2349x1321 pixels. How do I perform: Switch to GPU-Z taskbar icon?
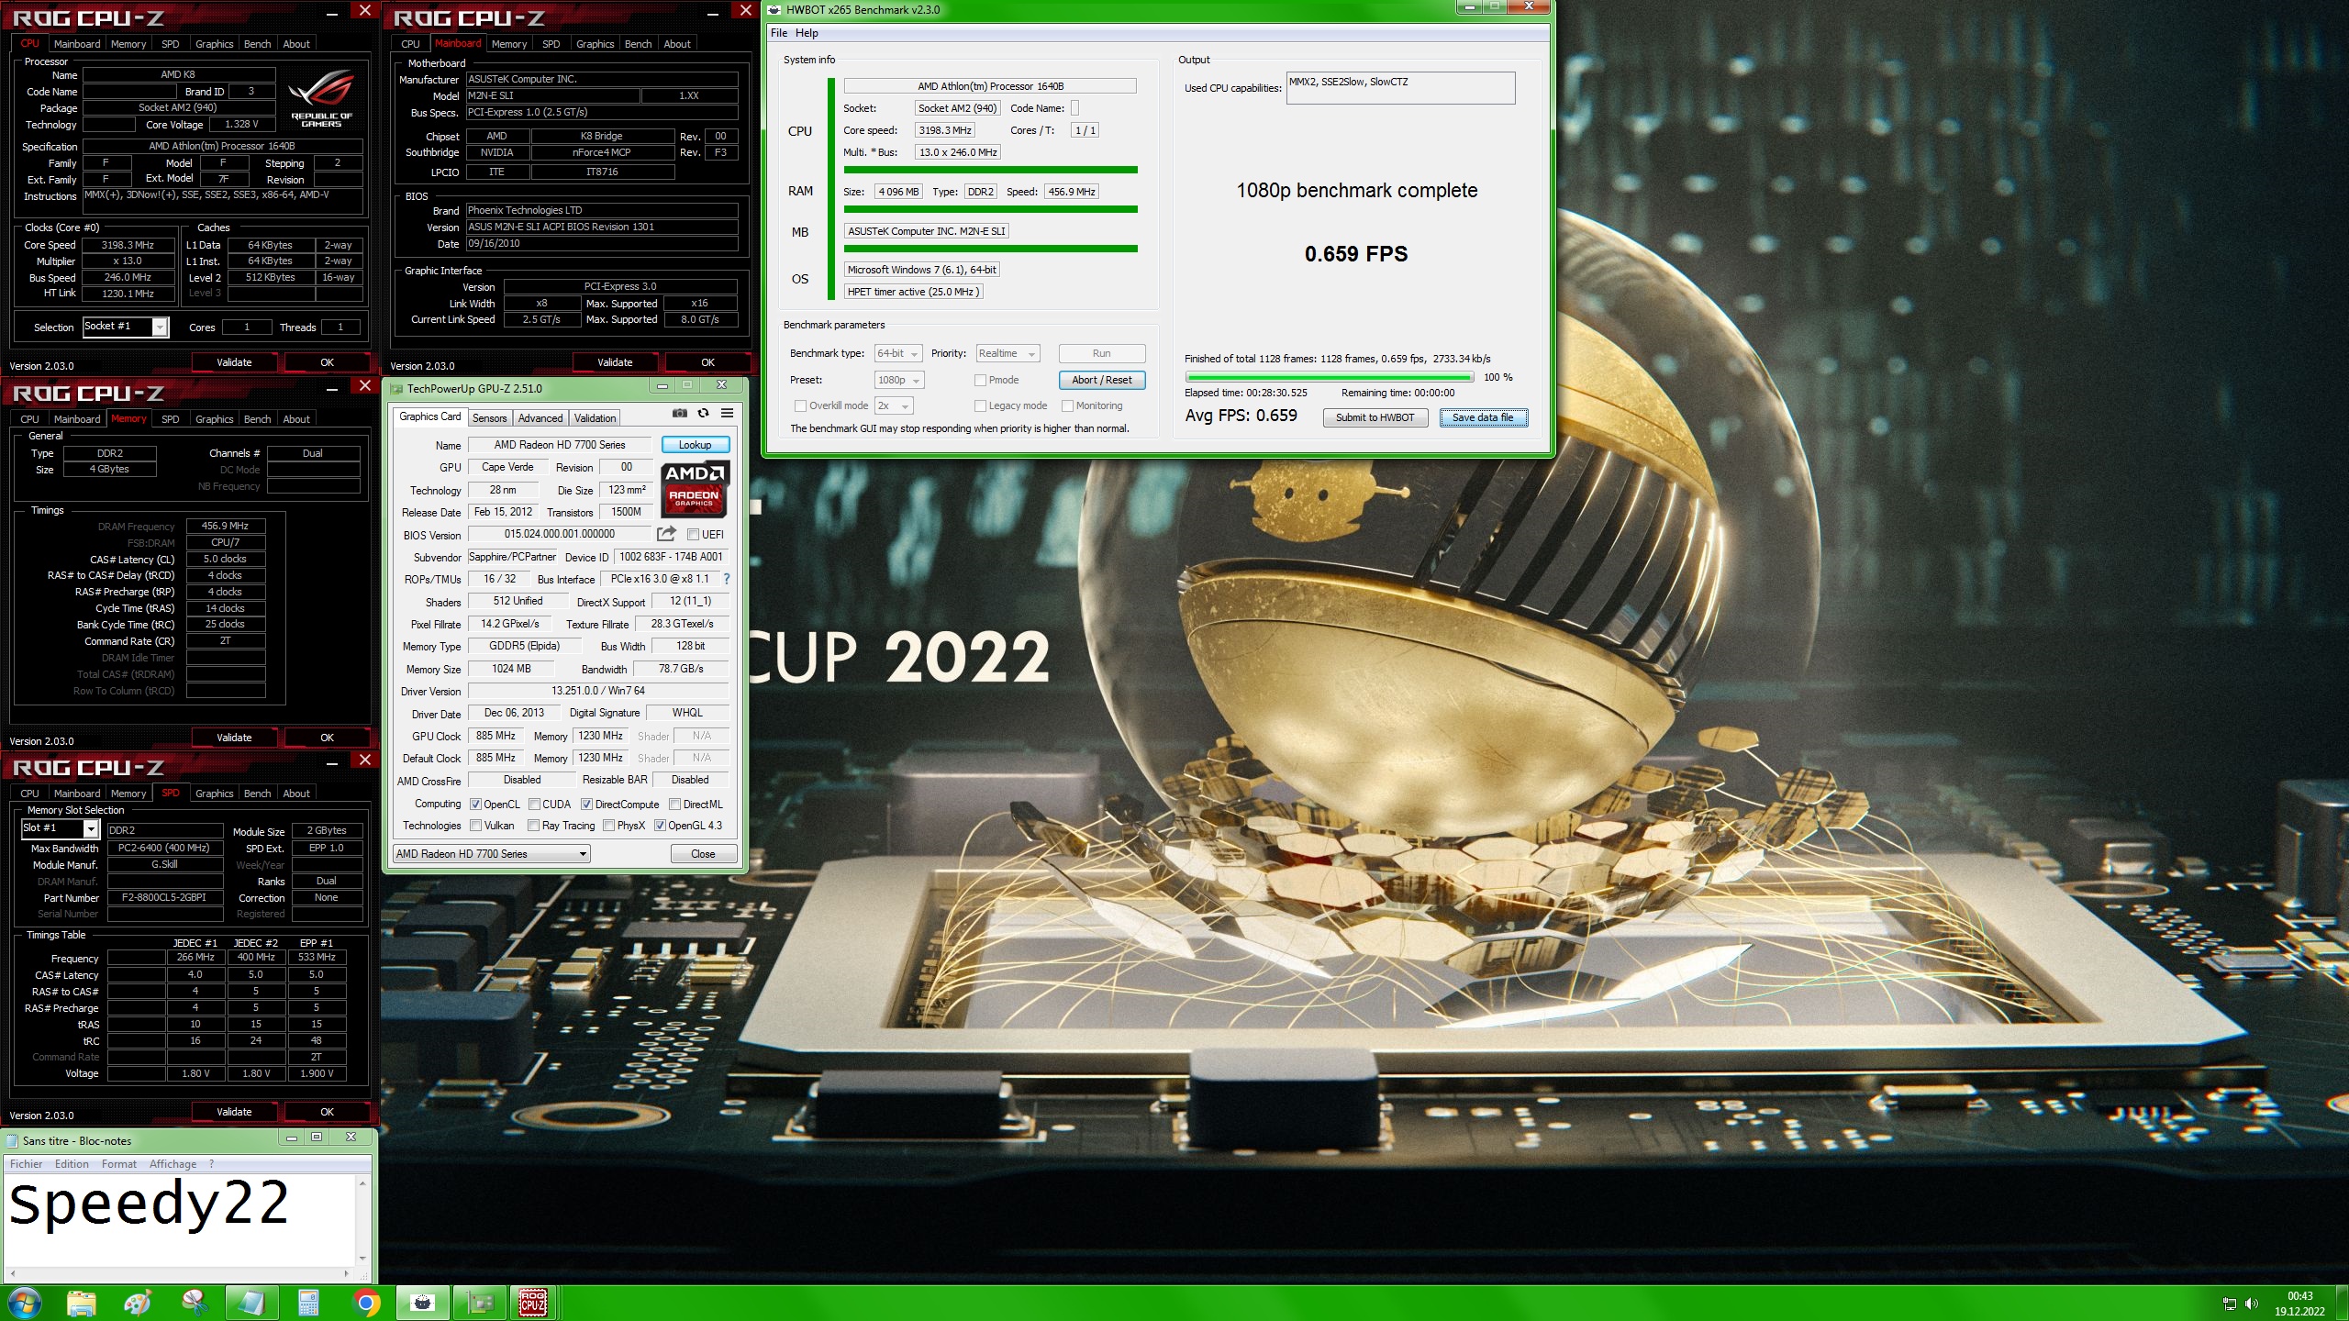[x=480, y=1303]
